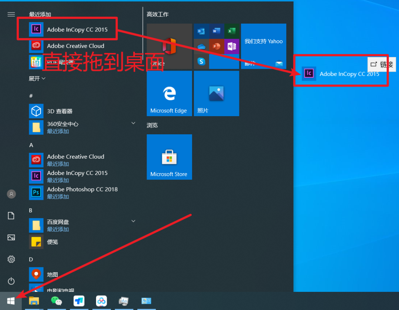399x310 pixels.
Task: Open the Word mini tile
Action: click(216, 31)
